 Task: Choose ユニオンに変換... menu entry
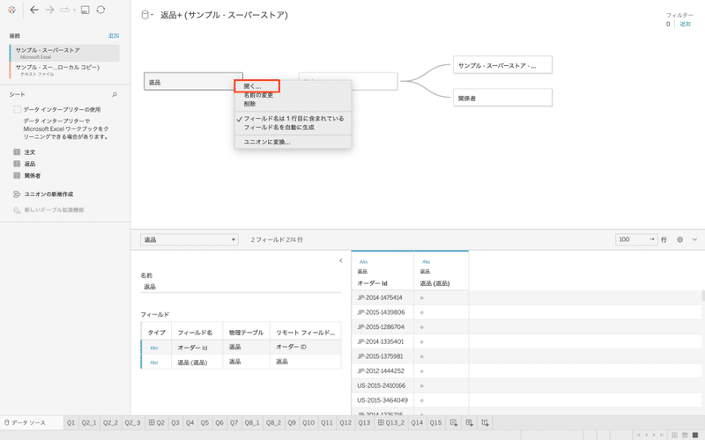[x=267, y=142]
